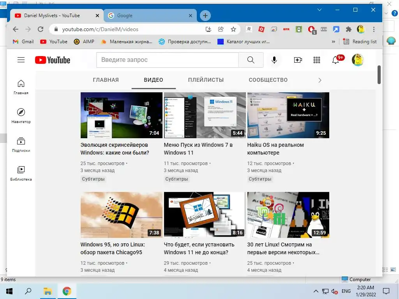Open the СООБЩЕСТВО channel tab

point(268,80)
